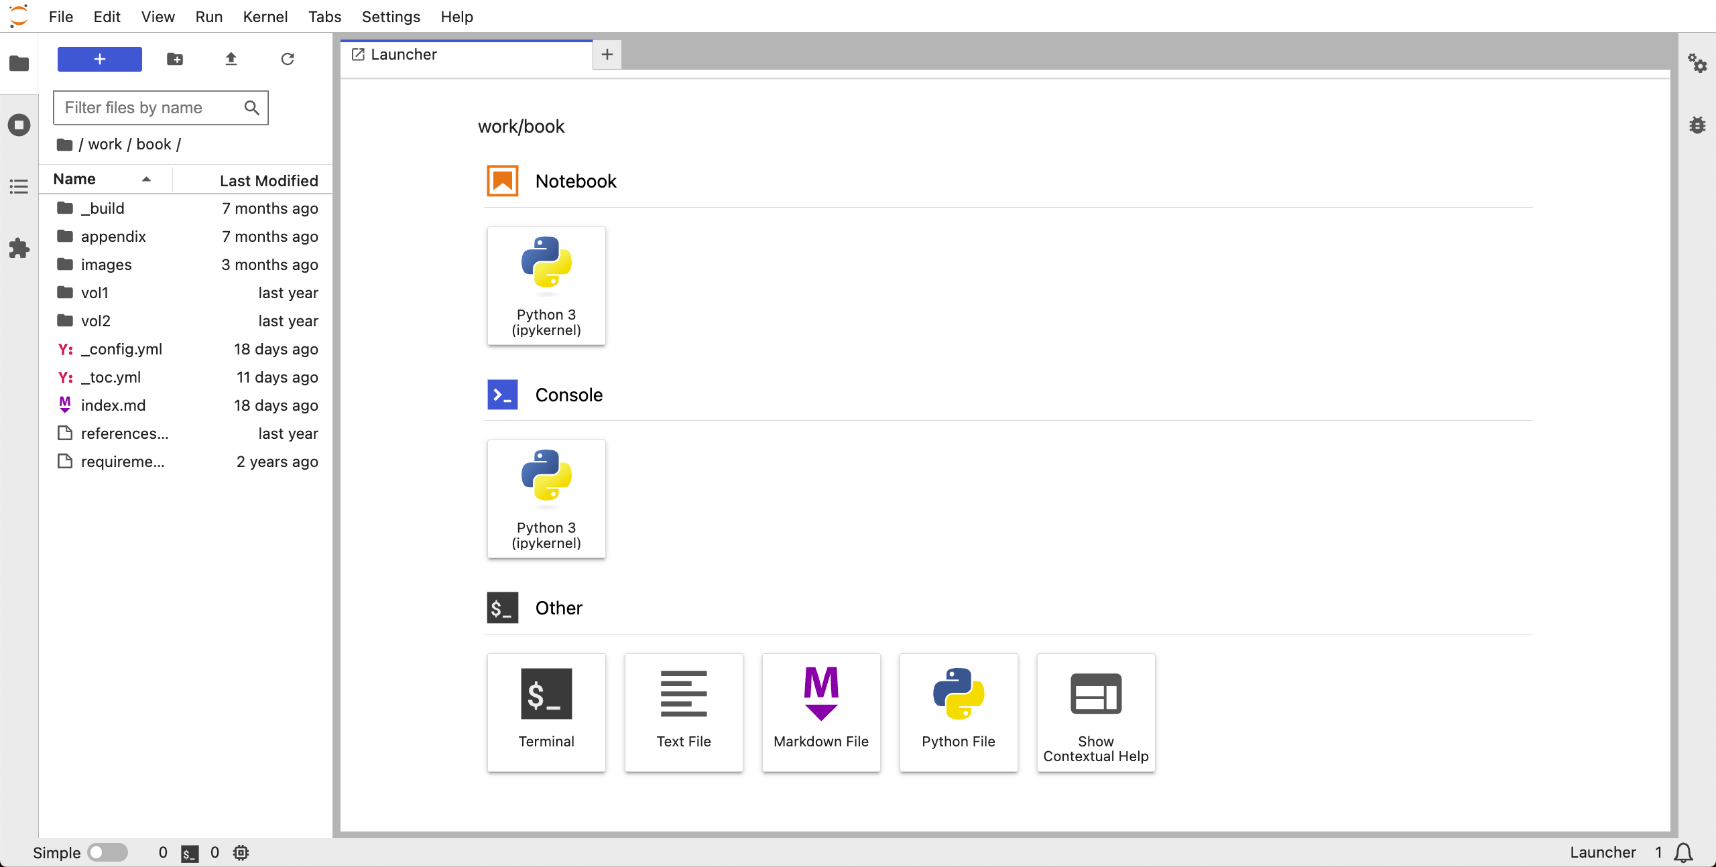This screenshot has width=1716, height=867.
Task: Open the Kernel menu
Action: 265,17
